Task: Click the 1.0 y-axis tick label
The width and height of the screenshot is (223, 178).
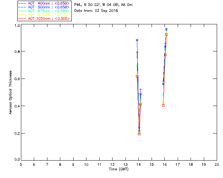Action: 17,25
